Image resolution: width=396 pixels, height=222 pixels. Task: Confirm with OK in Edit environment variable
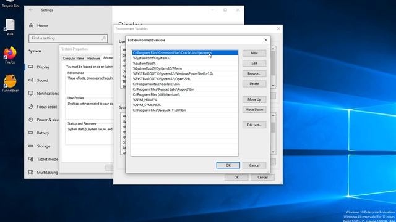[228, 165]
